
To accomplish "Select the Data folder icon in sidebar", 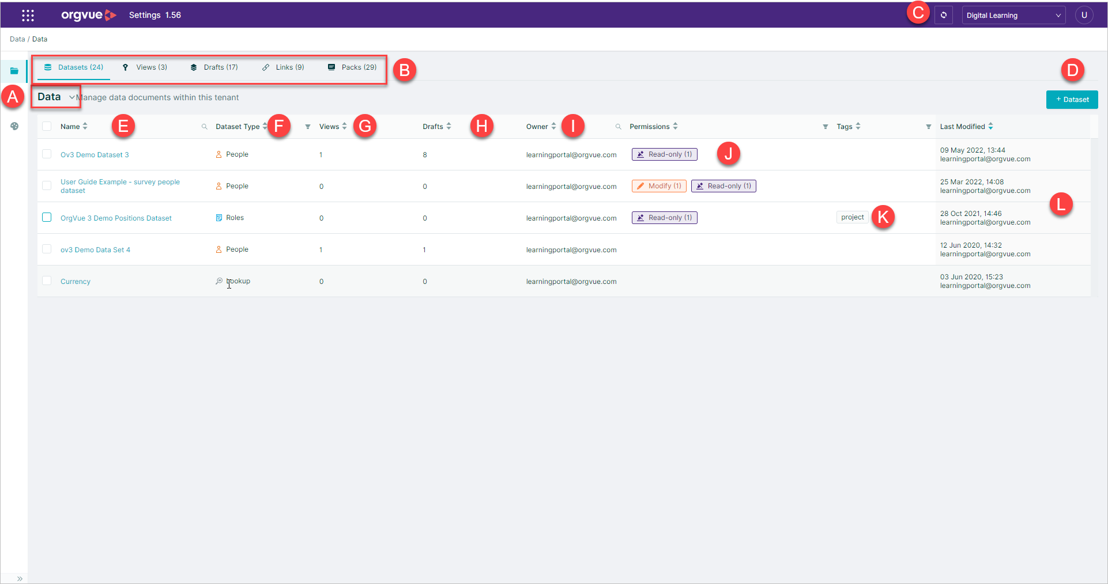I will [14, 71].
